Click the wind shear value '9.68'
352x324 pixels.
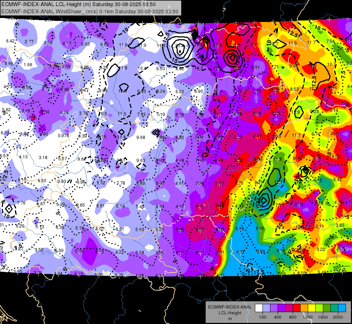click(141, 137)
